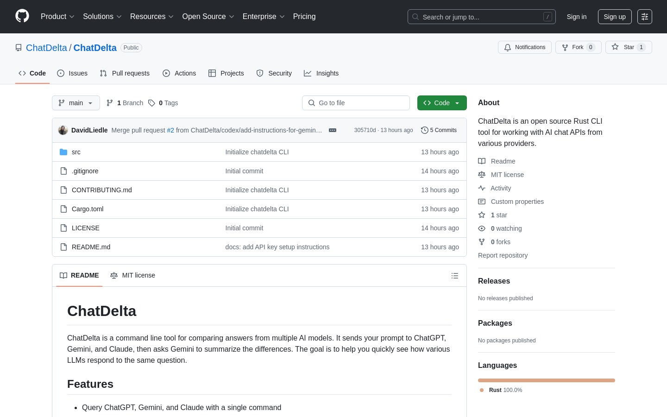Open the src folder

click(x=76, y=152)
